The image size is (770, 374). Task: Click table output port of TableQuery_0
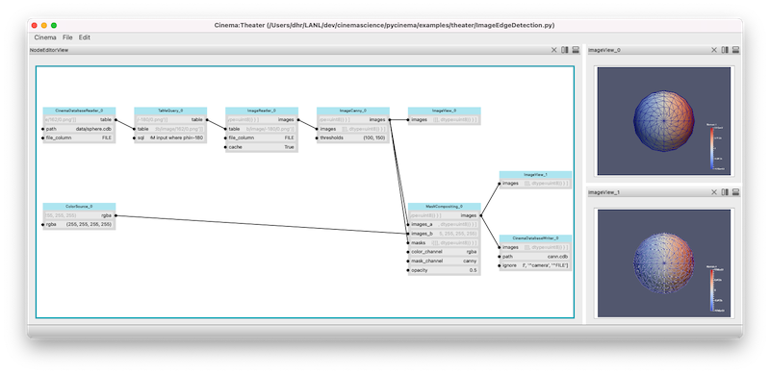coord(207,119)
